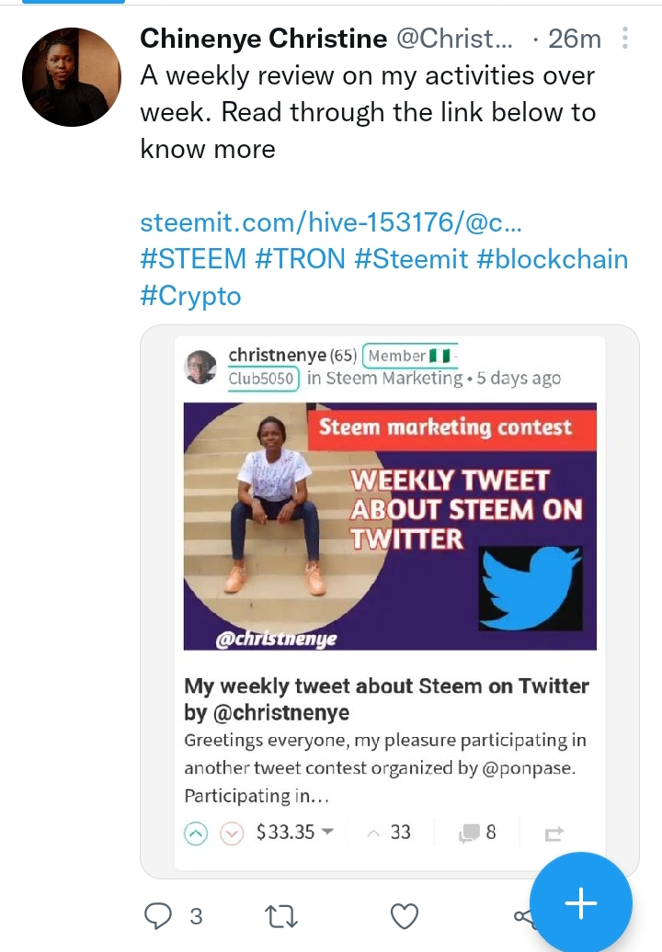Viewport: 662px width, 952px height.
Task: Open the tweet's three-dot options menu
Action: 625,39
